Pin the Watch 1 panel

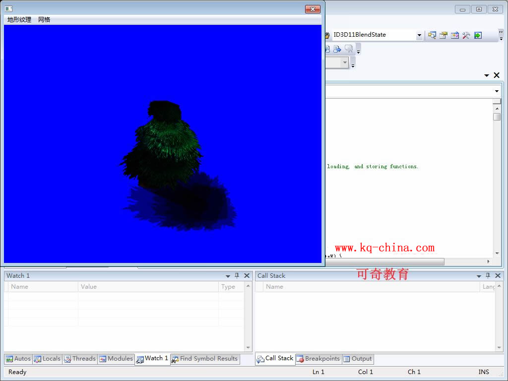(237, 276)
